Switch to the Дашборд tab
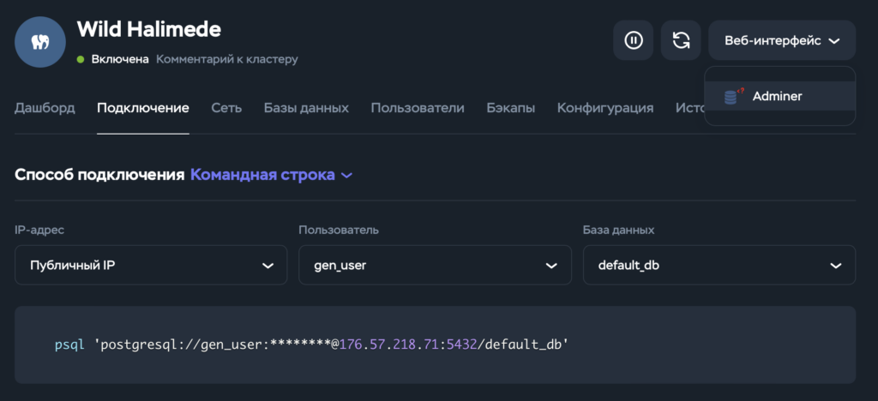This screenshot has width=878, height=401. coord(45,108)
